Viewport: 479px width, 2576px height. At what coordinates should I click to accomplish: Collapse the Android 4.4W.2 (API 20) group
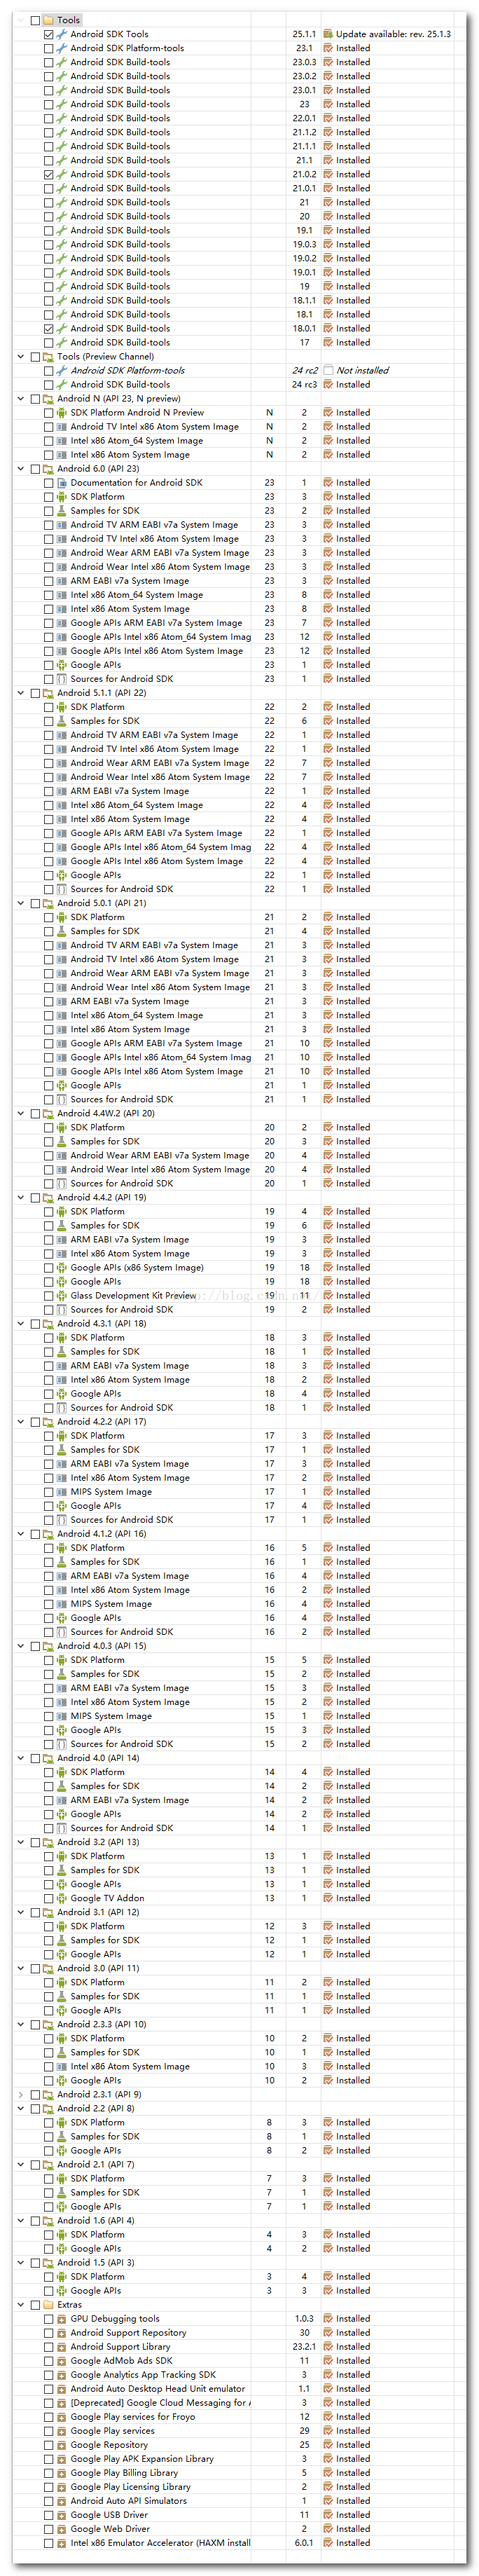21,1113
